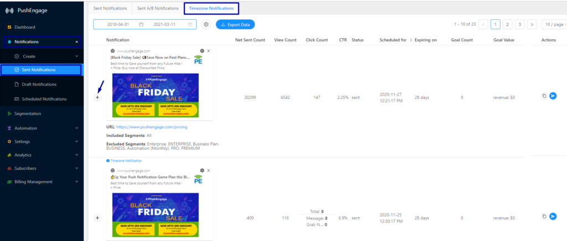Click the start date field 2018-04-01
Image resolution: width=567 pixels, height=241 pixels.
[118, 24]
